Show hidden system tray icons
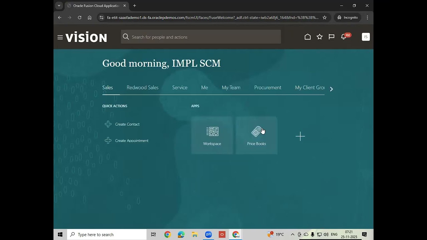 (293, 235)
